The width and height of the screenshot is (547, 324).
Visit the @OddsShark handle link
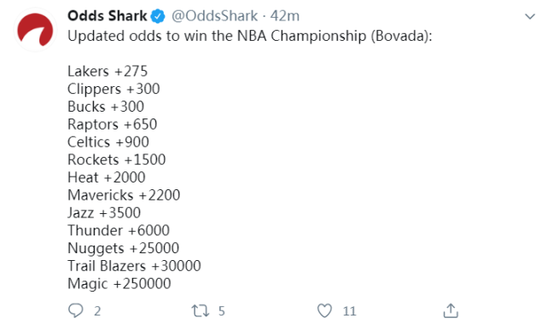click(x=214, y=16)
